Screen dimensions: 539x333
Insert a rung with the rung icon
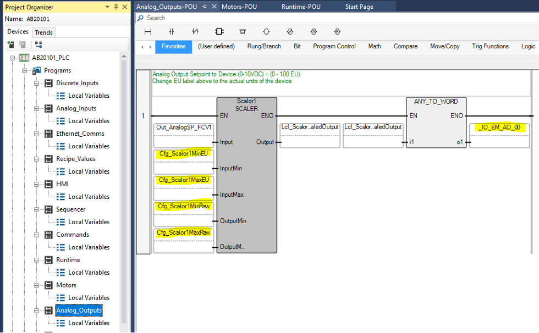148,31
